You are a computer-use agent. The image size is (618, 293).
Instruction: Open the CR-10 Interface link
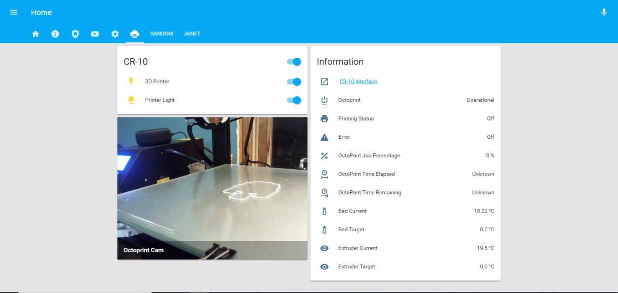coord(358,81)
